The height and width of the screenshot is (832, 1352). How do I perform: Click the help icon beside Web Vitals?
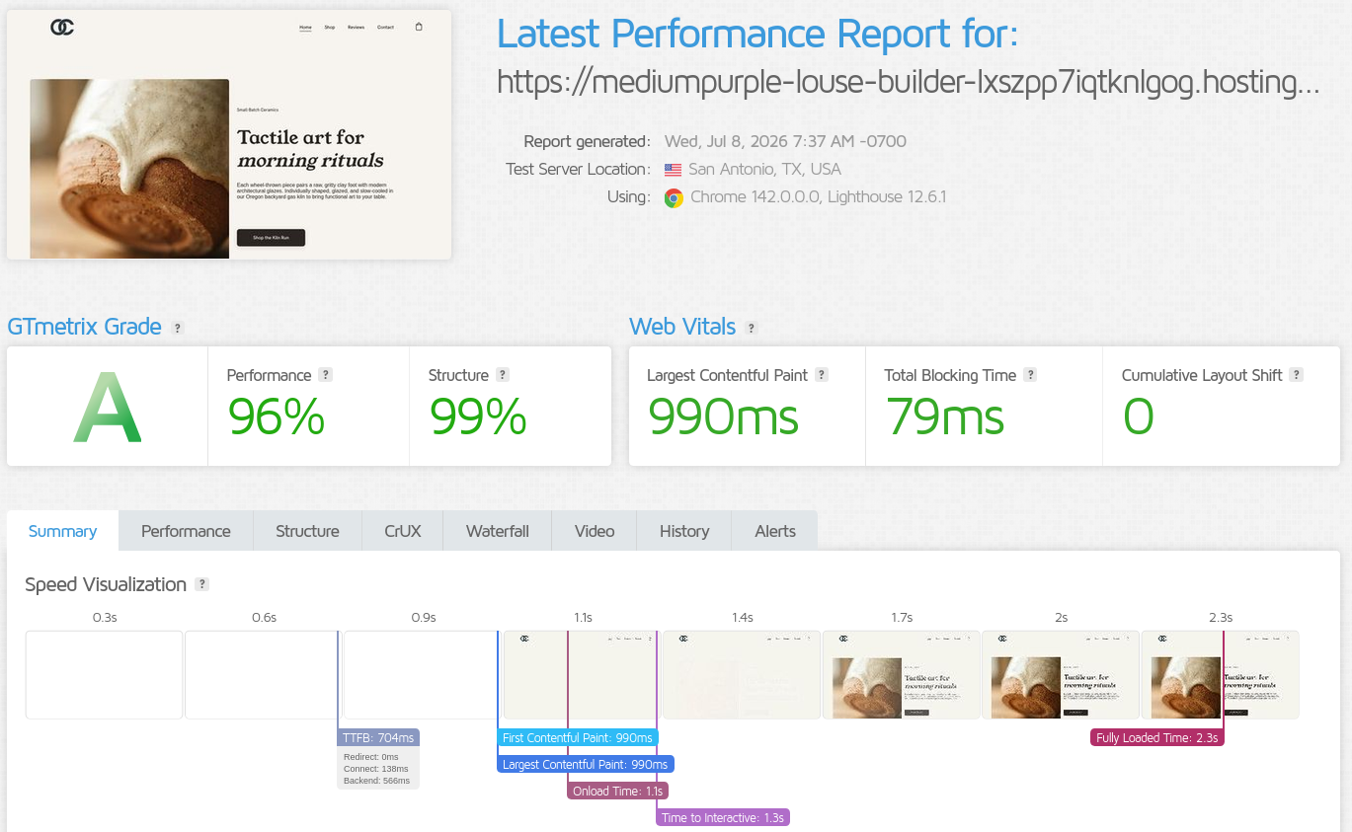point(752,328)
